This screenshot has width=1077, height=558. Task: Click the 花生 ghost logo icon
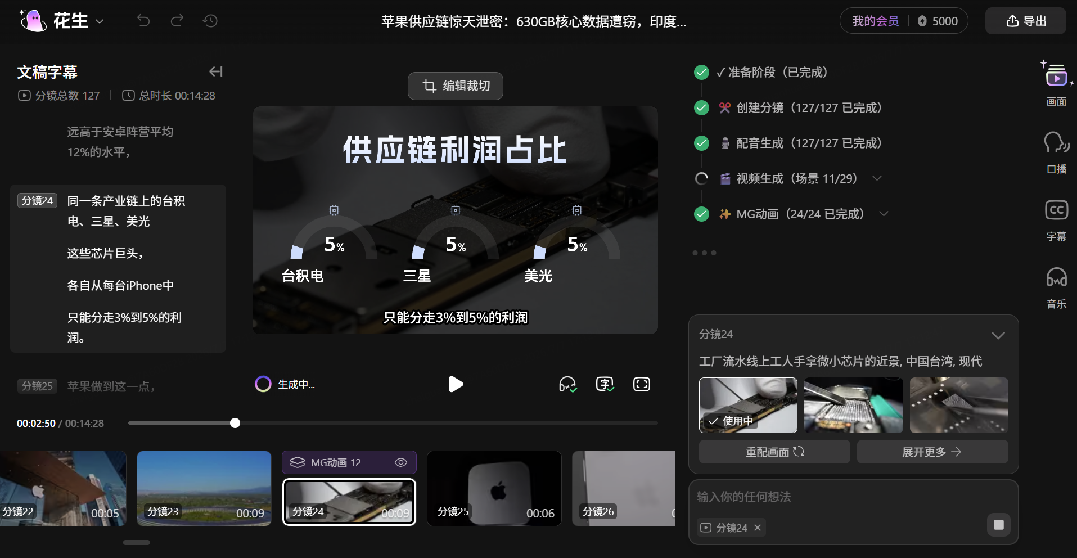tap(33, 21)
